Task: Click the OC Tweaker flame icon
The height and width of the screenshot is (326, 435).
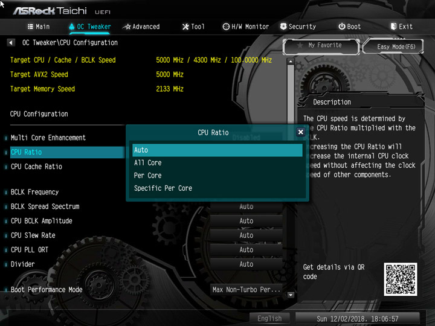Action: point(72,27)
